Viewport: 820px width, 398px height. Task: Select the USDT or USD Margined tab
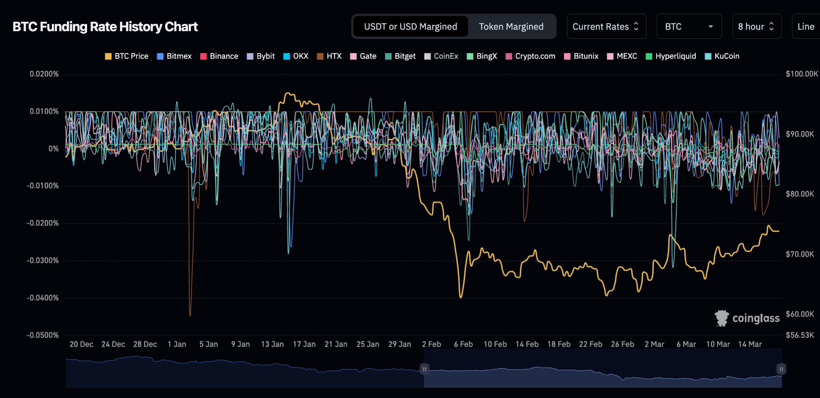coord(410,26)
